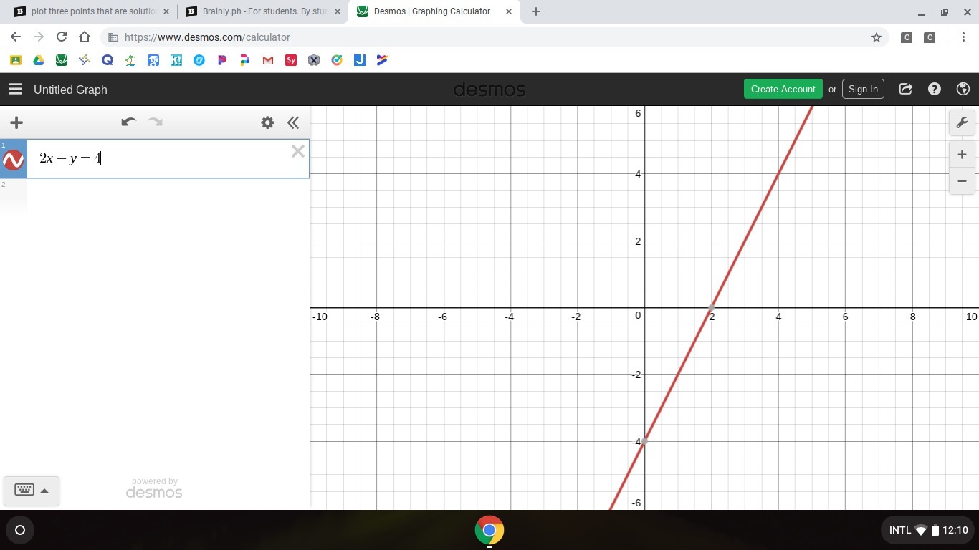Open the language globe menu

[963, 89]
